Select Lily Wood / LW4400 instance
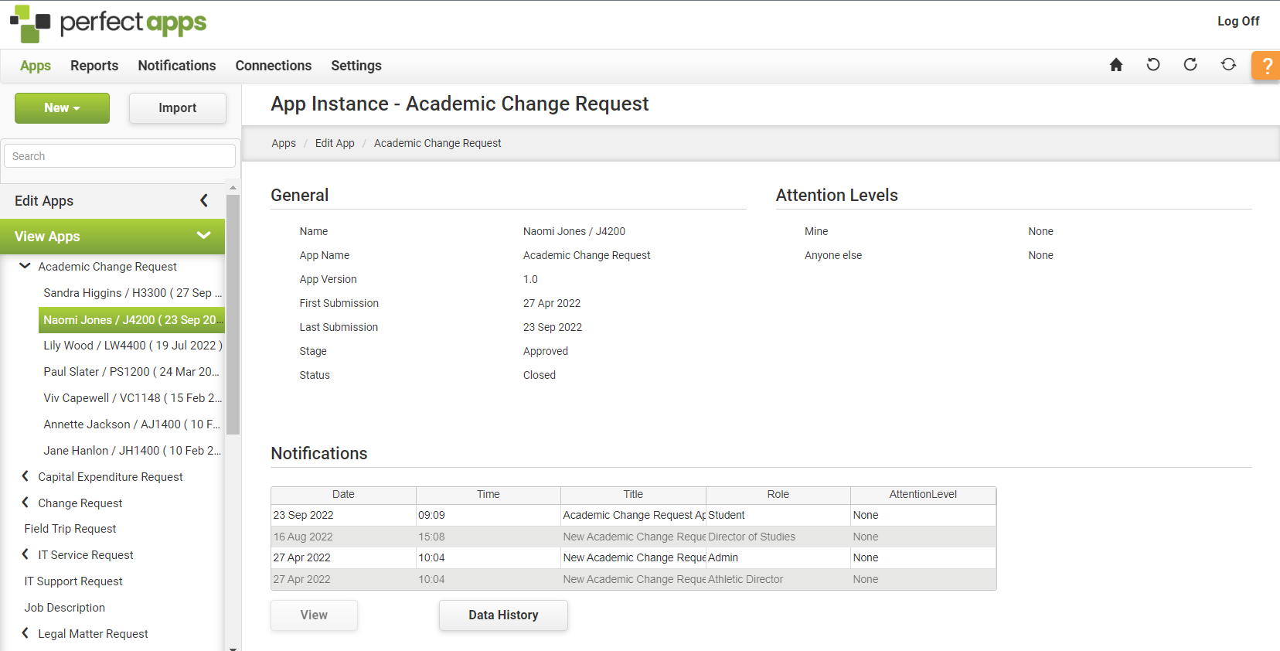 tap(132, 346)
